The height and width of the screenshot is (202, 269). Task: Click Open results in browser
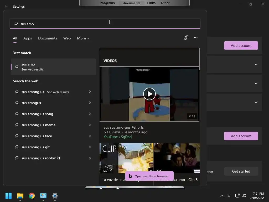[149, 176]
